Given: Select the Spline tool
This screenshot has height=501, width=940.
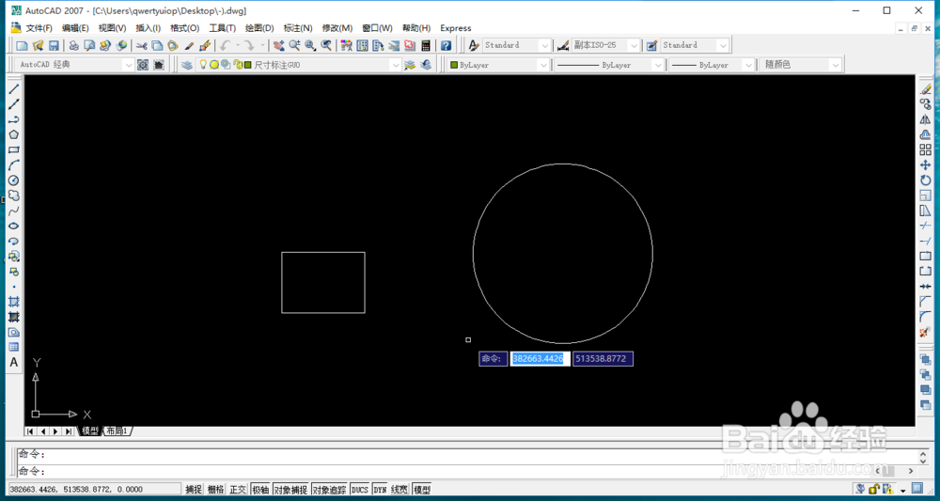Looking at the screenshot, I should coord(14,211).
